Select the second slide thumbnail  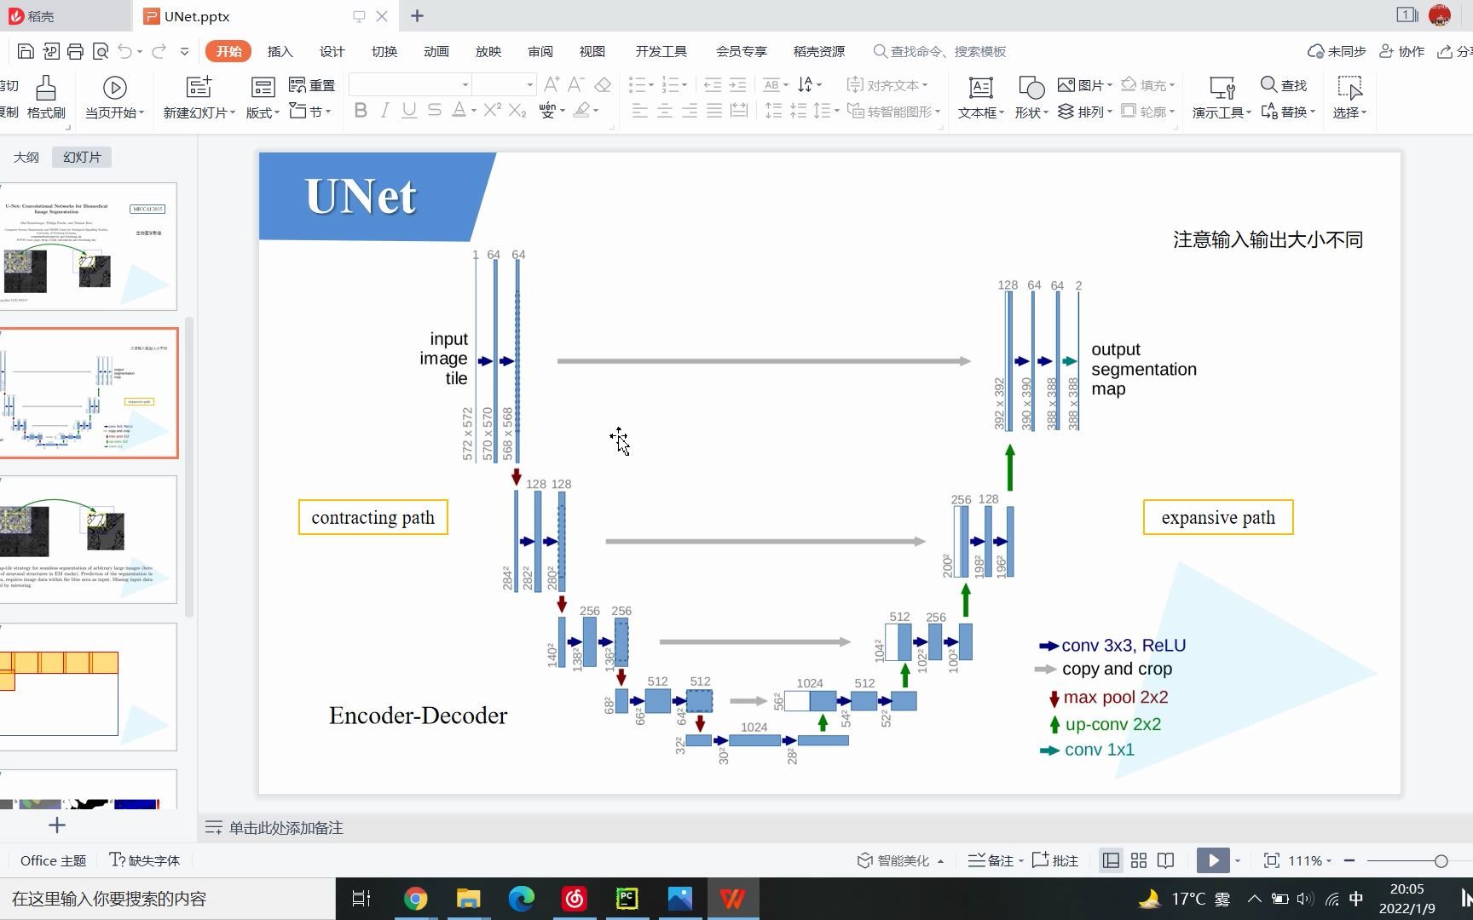pos(89,393)
